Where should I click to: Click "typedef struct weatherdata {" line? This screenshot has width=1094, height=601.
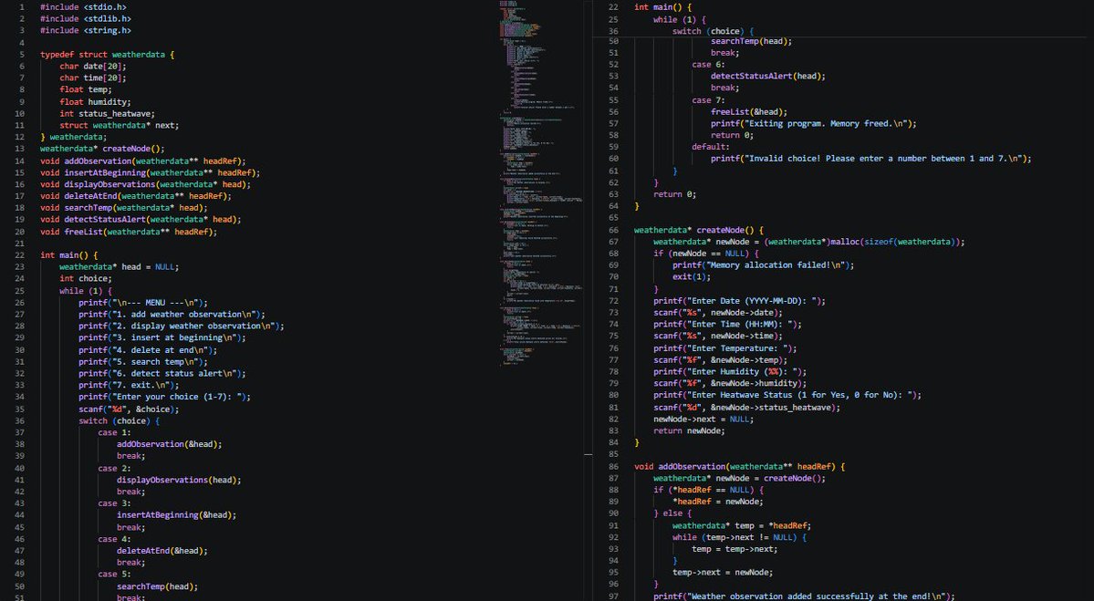tap(107, 55)
